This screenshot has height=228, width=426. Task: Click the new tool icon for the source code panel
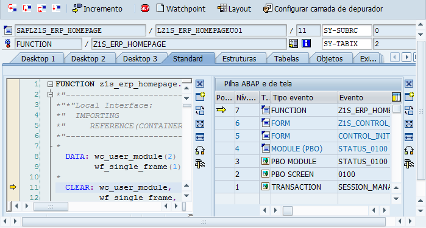[200, 97]
